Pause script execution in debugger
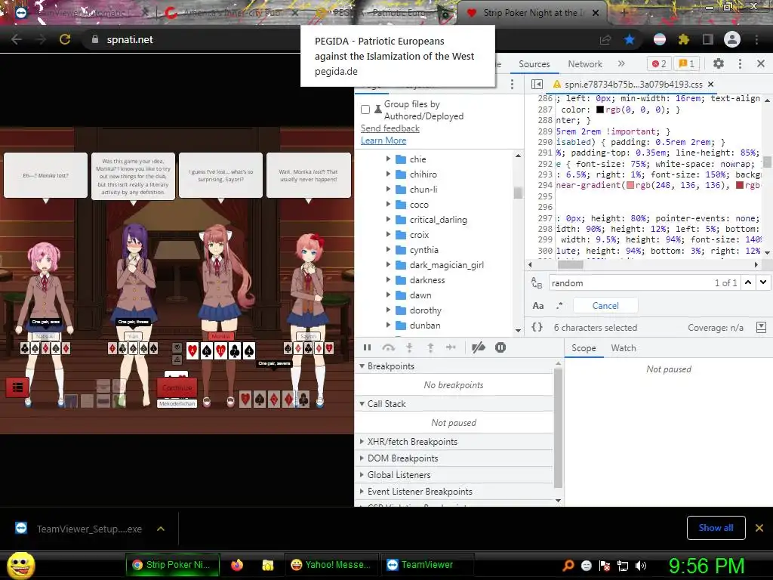Image resolution: width=773 pixels, height=580 pixels. click(368, 347)
